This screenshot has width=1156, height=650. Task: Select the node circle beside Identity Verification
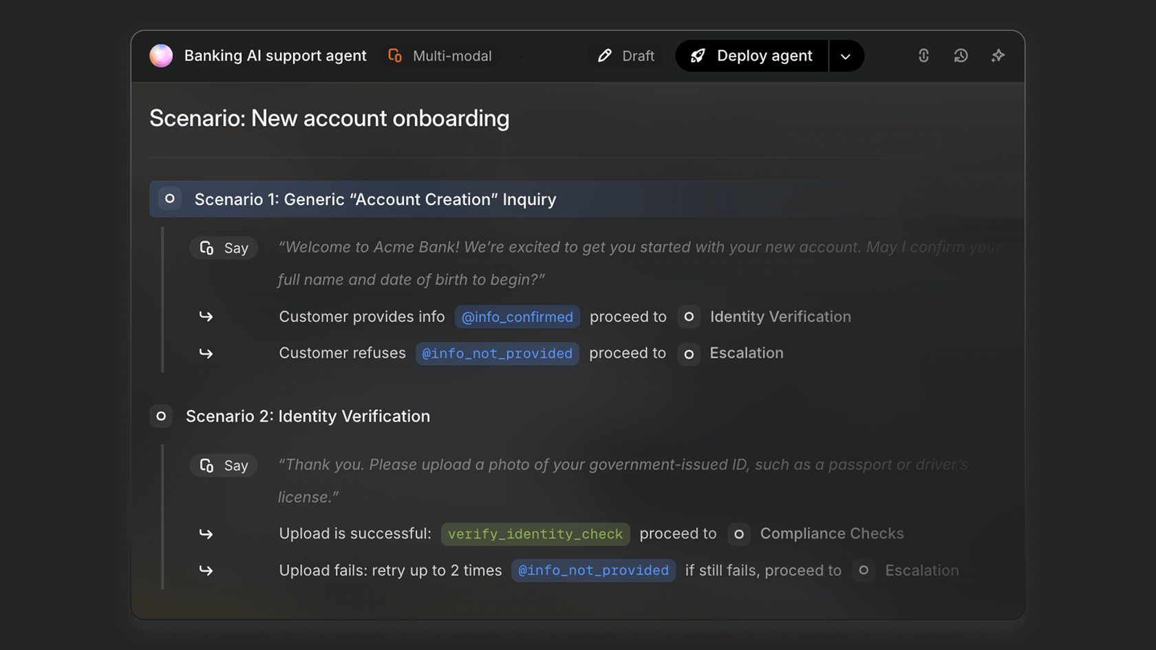pyautogui.click(x=689, y=316)
